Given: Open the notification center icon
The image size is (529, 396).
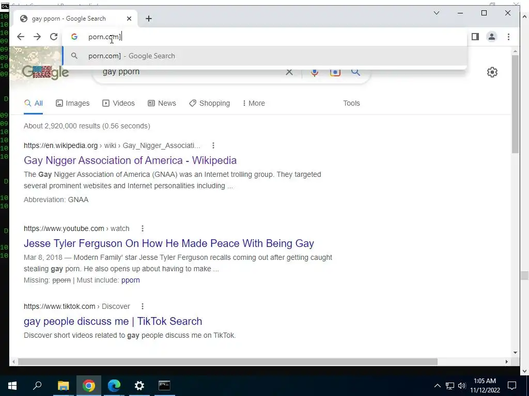Looking at the screenshot, I should pos(512,386).
